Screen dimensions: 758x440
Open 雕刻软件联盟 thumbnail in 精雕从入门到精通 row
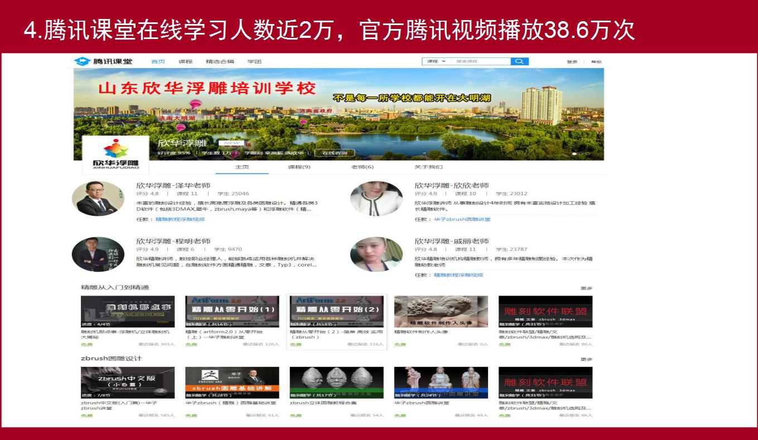pyautogui.click(x=545, y=311)
